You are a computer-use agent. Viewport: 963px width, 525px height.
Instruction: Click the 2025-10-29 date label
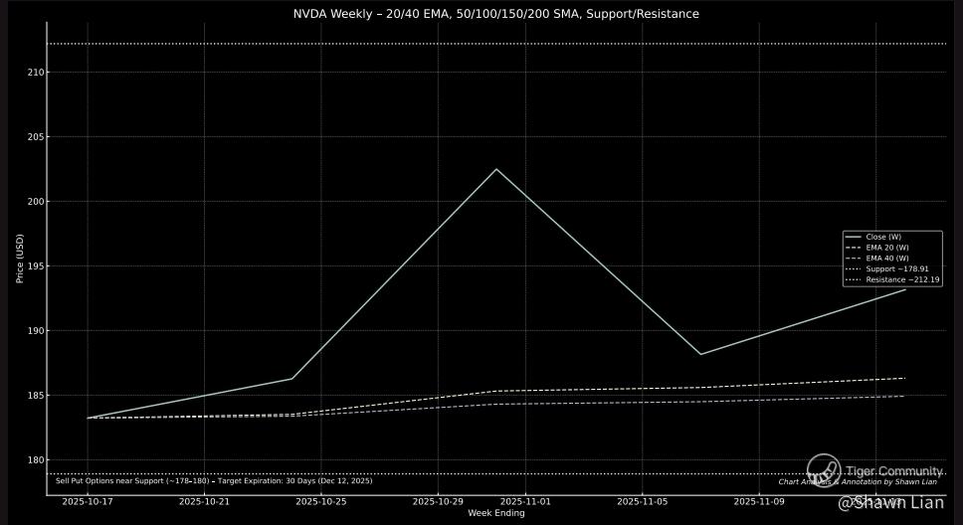438,502
